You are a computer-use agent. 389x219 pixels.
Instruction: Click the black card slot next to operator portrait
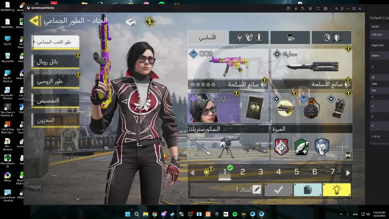(x=255, y=108)
